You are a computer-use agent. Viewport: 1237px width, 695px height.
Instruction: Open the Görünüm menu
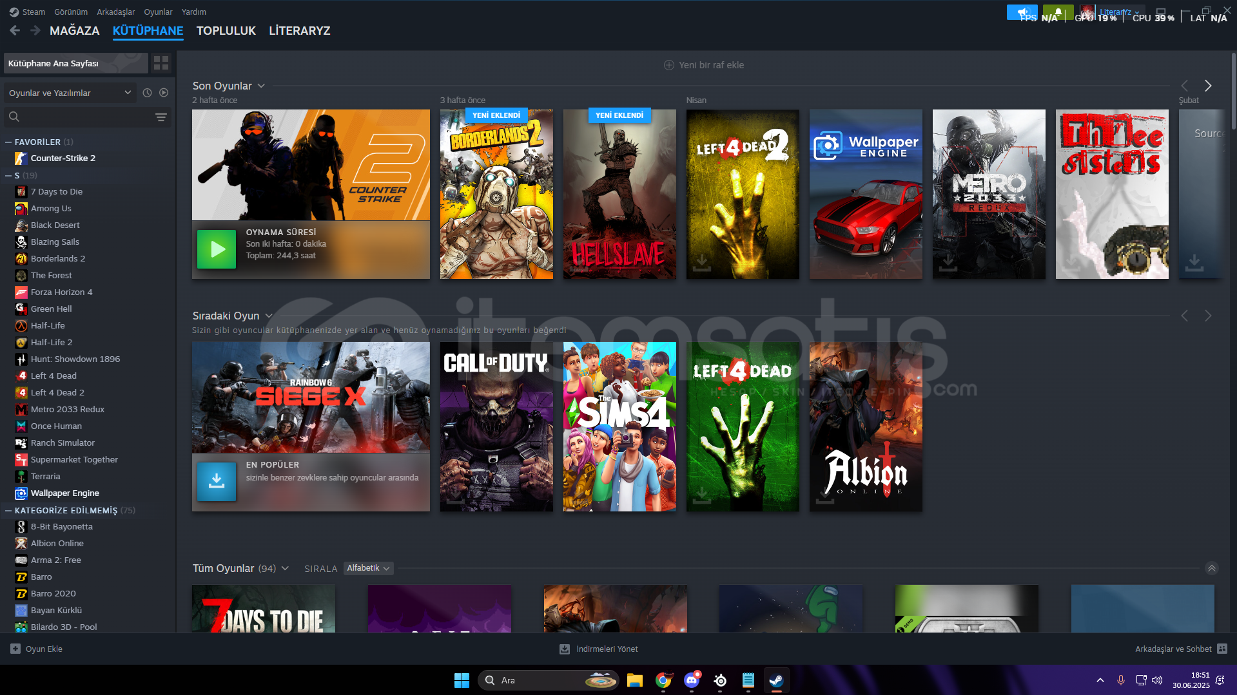tap(71, 12)
